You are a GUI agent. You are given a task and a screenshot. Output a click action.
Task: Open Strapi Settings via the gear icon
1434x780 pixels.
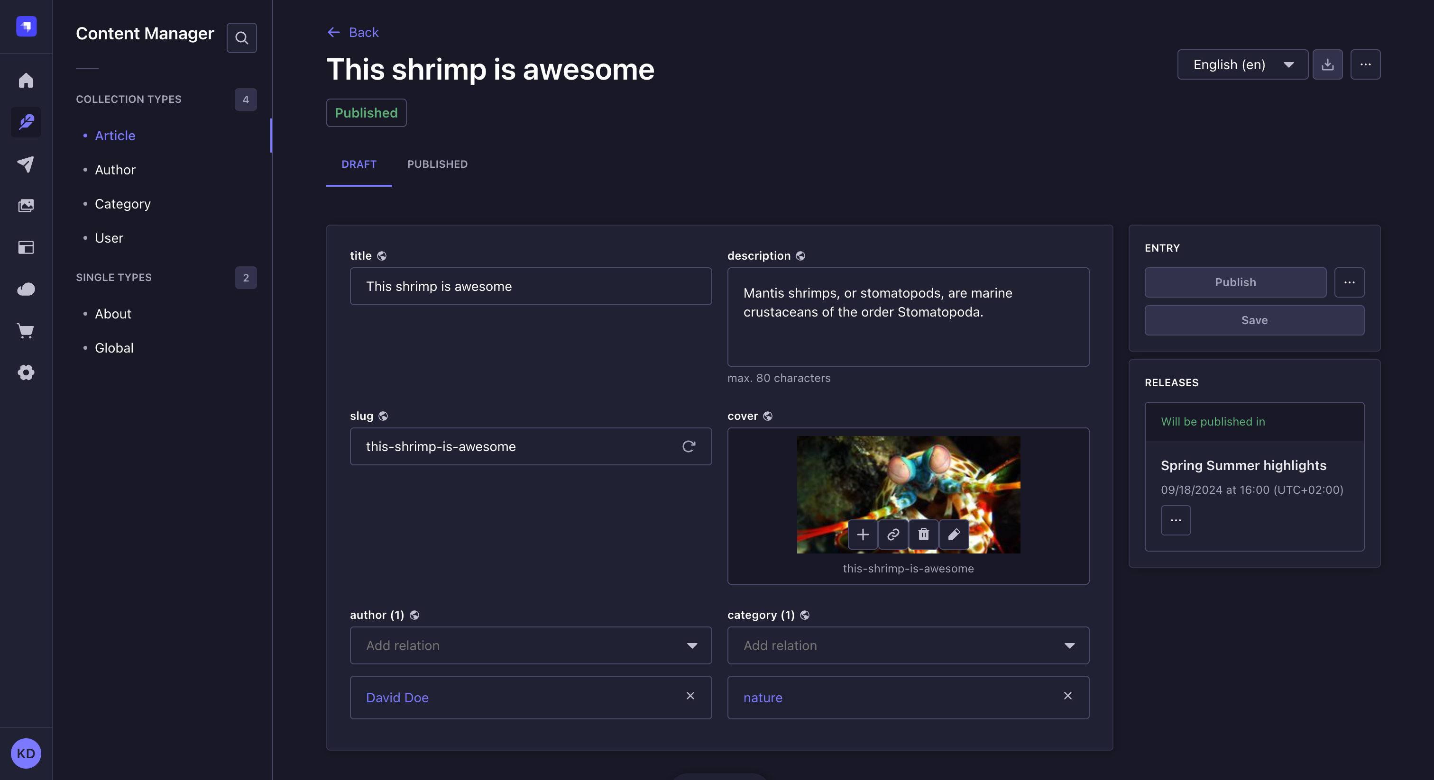[26, 373]
